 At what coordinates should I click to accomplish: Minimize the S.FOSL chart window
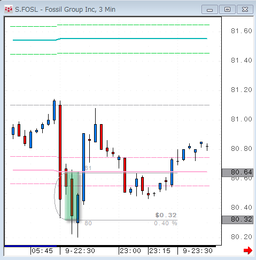(x=210, y=10)
